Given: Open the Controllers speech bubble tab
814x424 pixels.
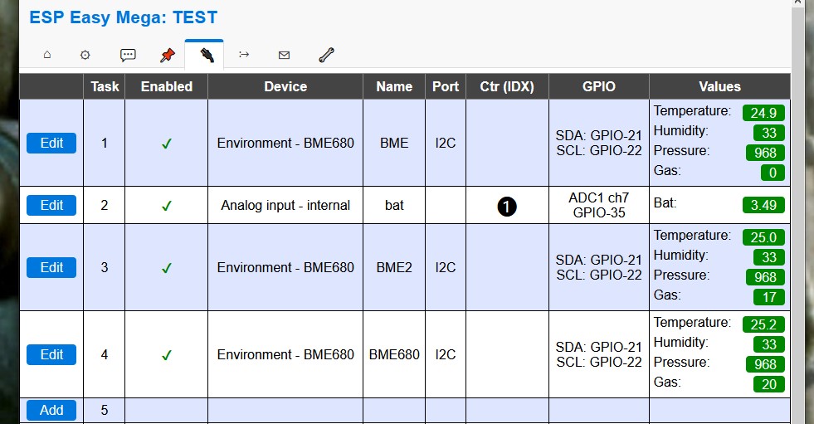Looking at the screenshot, I should pos(128,55).
